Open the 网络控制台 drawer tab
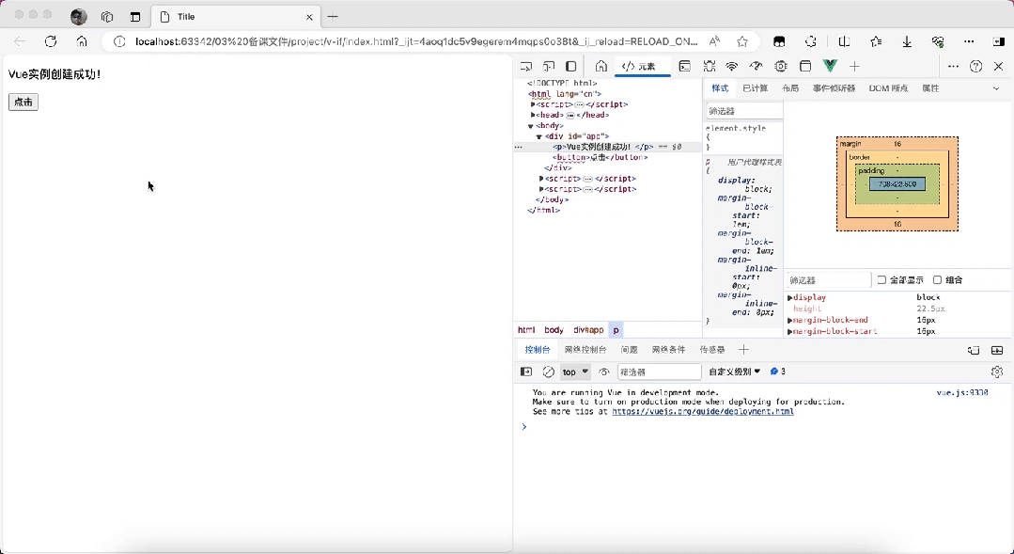This screenshot has height=554, width=1014. point(585,350)
